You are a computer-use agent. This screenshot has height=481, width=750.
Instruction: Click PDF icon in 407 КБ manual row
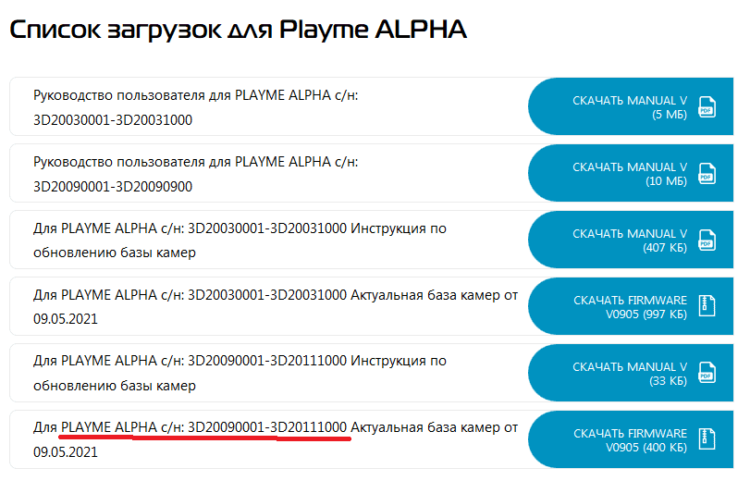point(707,240)
